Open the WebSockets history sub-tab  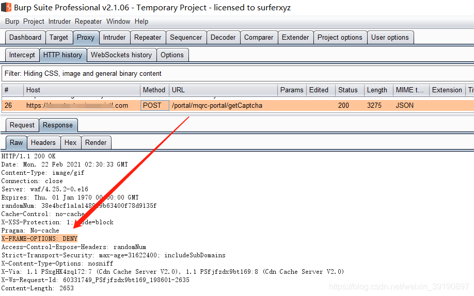pos(121,55)
